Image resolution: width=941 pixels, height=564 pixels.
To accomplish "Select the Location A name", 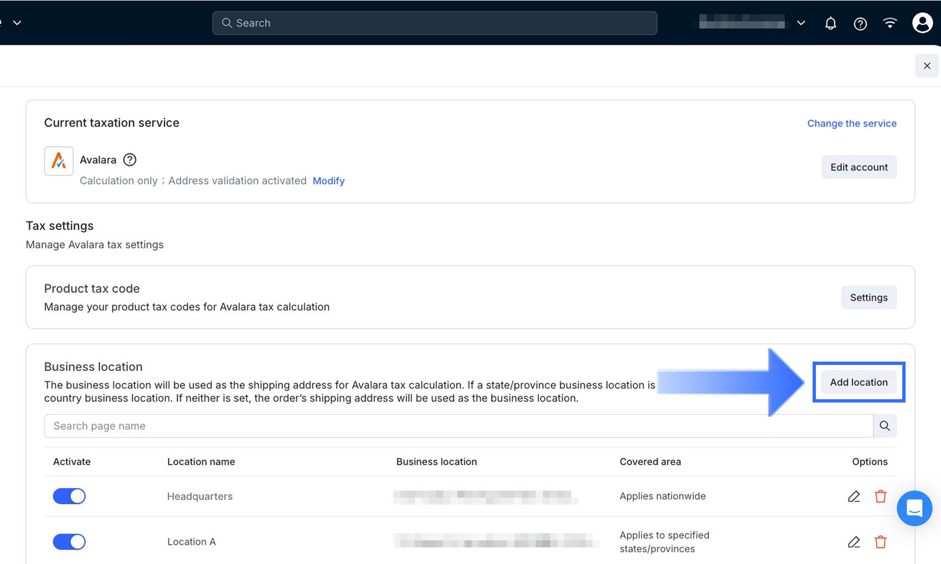I will pyautogui.click(x=192, y=542).
